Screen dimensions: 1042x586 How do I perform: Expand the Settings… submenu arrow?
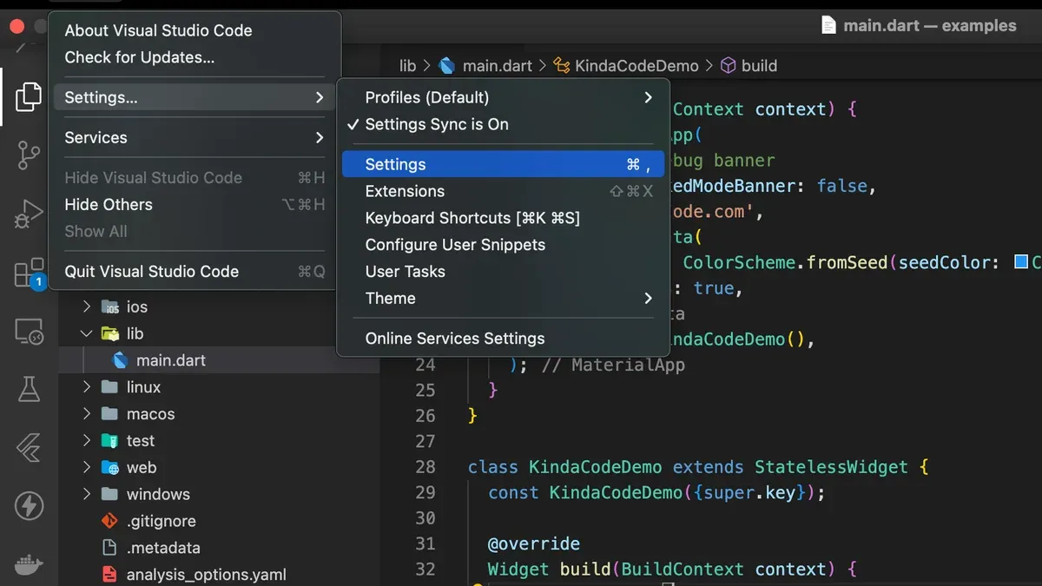(x=320, y=97)
